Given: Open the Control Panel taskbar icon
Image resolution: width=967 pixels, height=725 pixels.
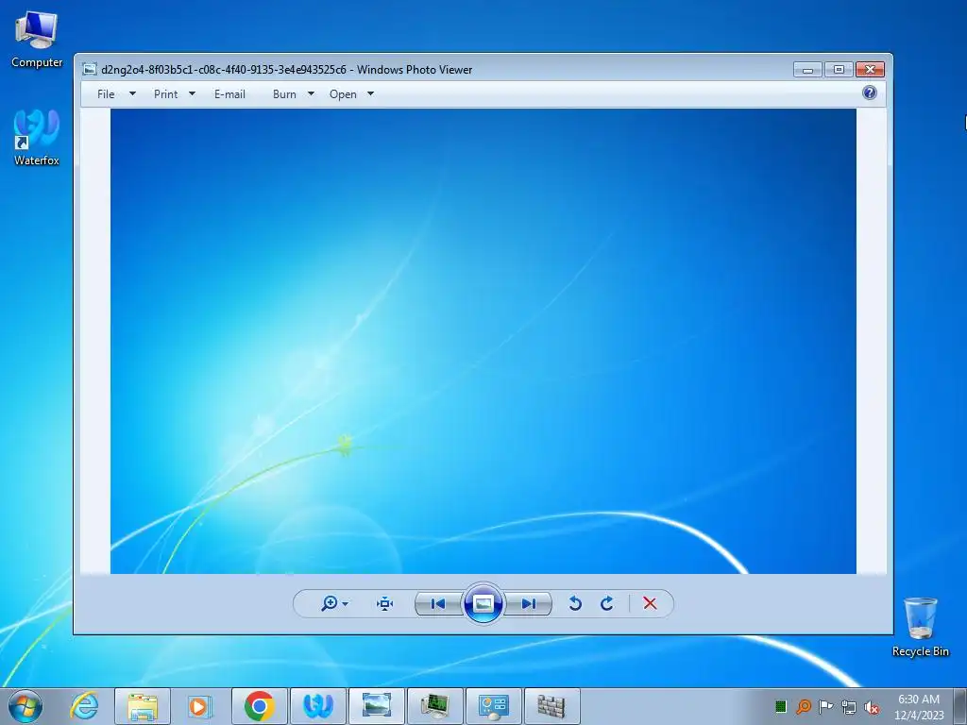Looking at the screenshot, I should pyautogui.click(x=494, y=706).
